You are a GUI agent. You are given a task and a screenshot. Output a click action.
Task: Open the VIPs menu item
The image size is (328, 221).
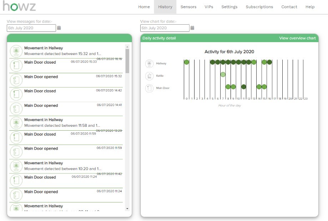209,7
